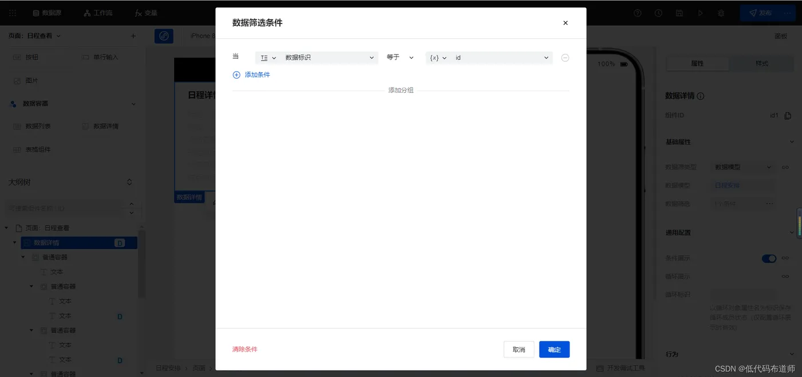
Task: Open 变量 in the top bar
Action: click(146, 13)
